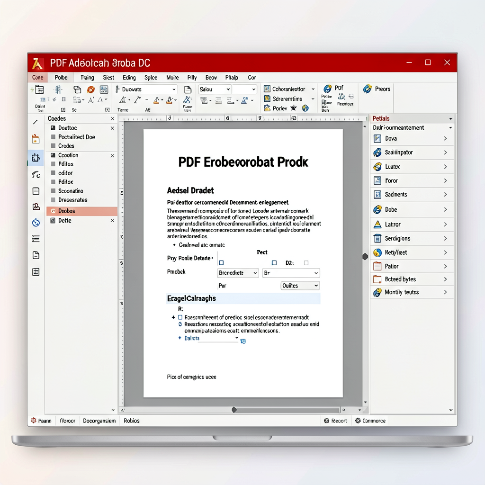Click the Latror yellow triangle icon
The height and width of the screenshot is (485, 485).
(x=377, y=224)
